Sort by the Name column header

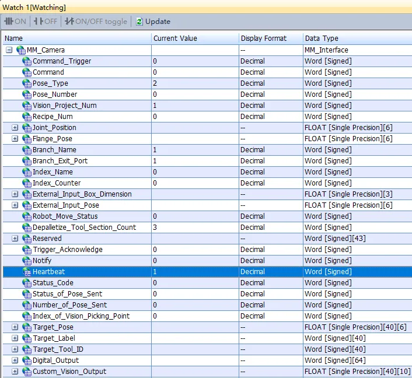[x=76, y=38]
